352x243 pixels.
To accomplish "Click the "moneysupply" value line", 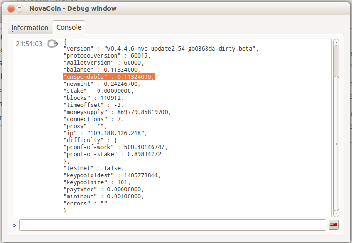I will 117,112.
